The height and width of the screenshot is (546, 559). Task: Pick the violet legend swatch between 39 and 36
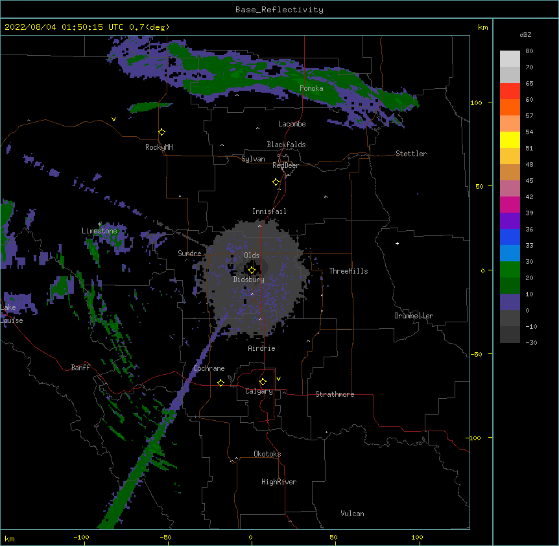click(510, 221)
